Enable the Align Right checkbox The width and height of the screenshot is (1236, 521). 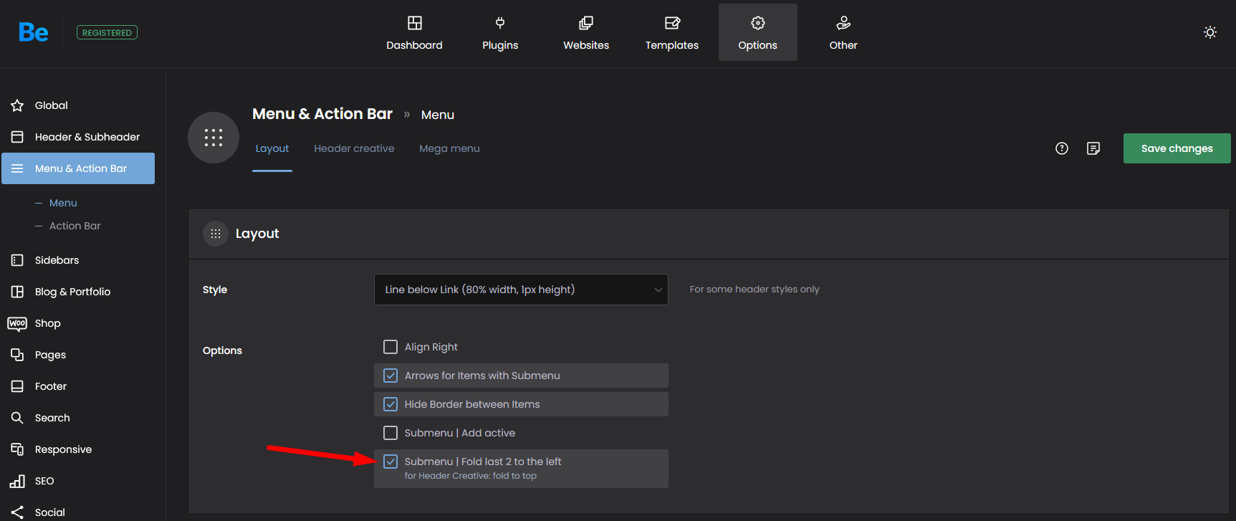coord(391,347)
